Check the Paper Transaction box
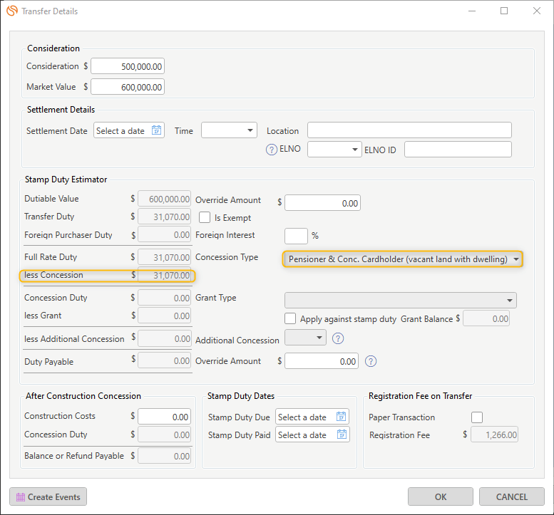 coord(477,417)
